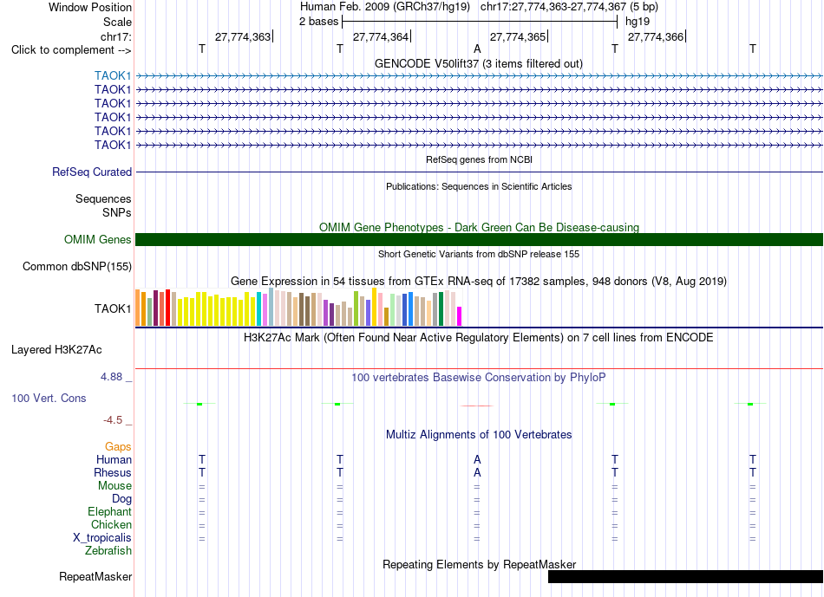Click the A base in the Rhesus alignment row

pyautogui.click(x=477, y=473)
